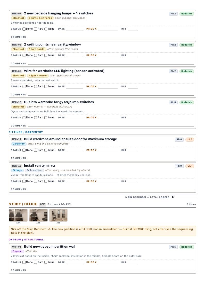Click Roderick tag on MBR-07
The width and height of the screenshot is (205, 289).
pyautogui.click(x=187, y=14)
